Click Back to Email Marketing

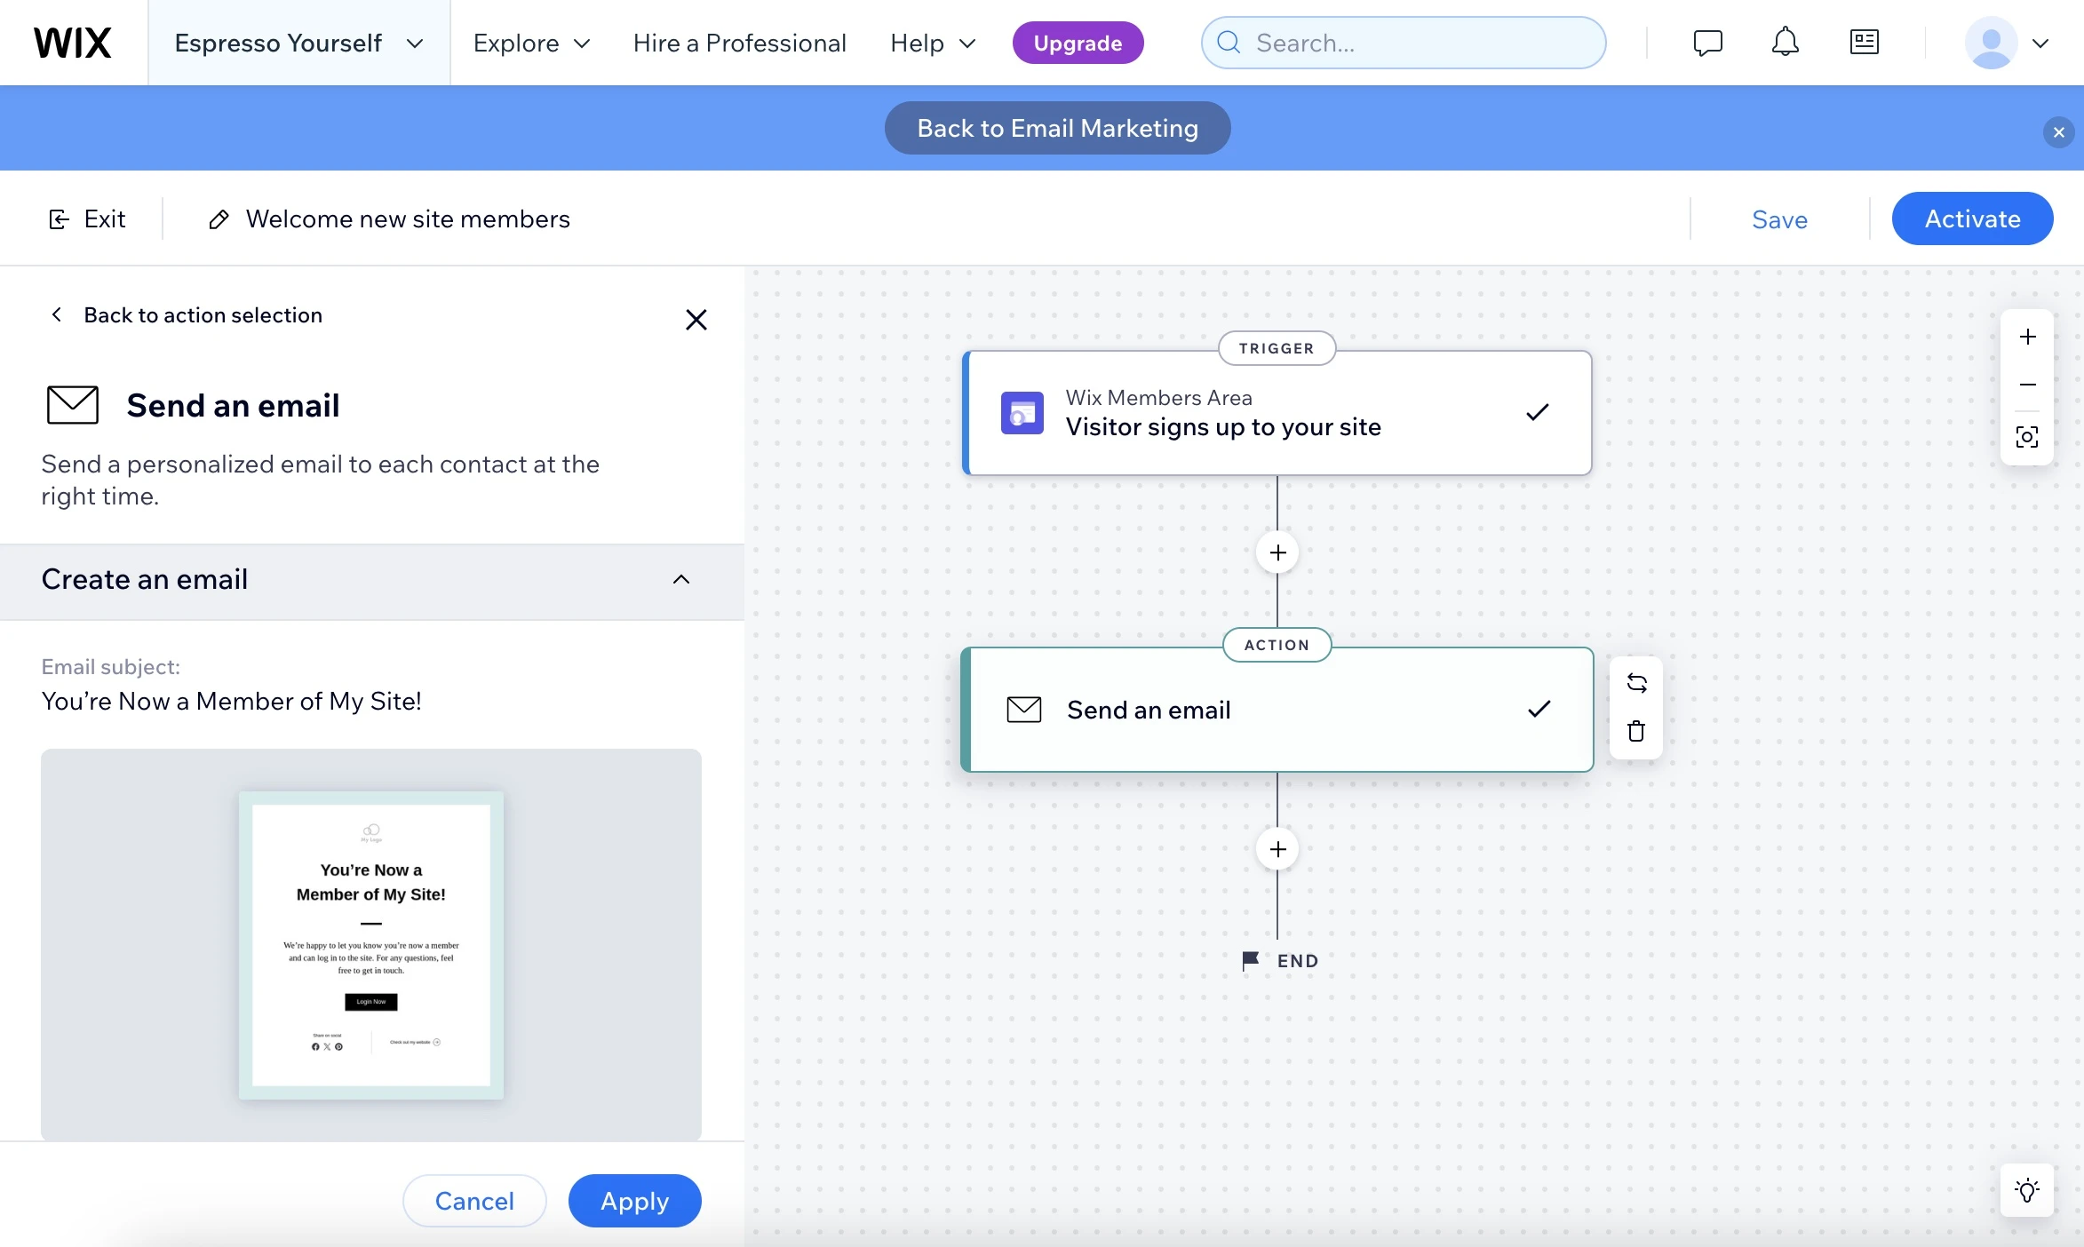[1057, 128]
